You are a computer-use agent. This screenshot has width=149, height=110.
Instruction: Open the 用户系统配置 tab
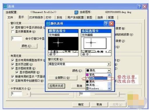[x=76, y=18]
